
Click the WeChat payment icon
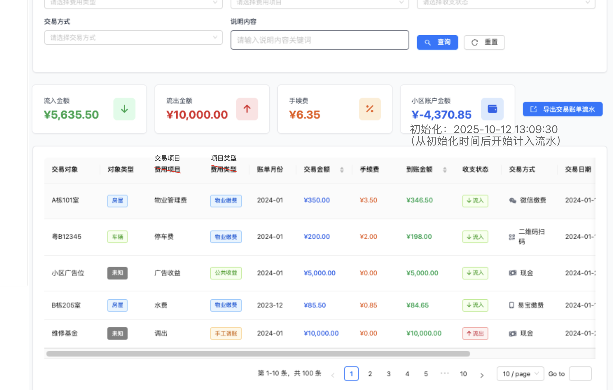(x=513, y=201)
